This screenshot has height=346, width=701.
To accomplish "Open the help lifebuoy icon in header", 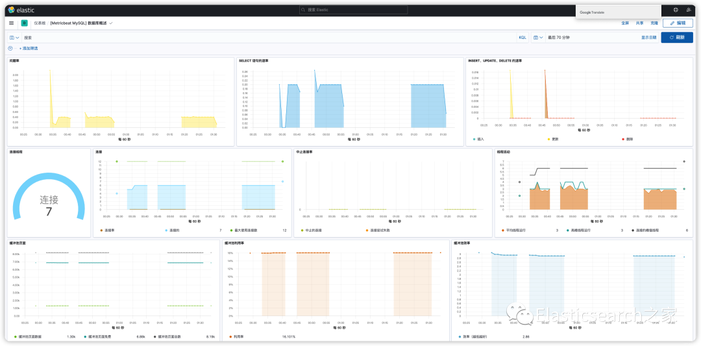I will point(676,10).
